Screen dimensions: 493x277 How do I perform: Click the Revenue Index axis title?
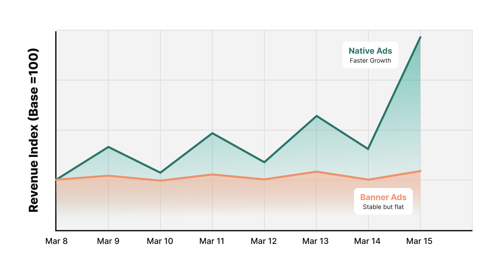click(34, 128)
